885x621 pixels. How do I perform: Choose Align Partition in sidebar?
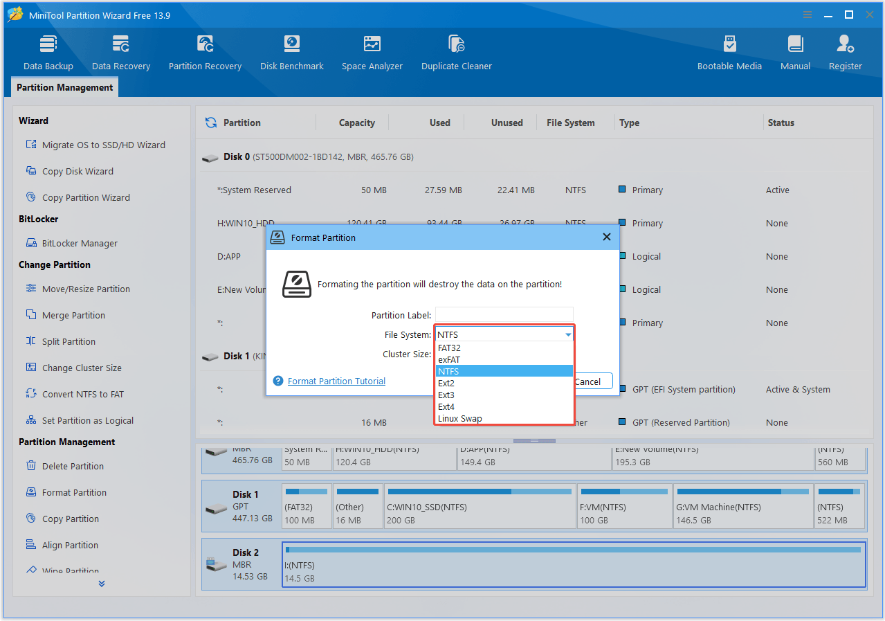click(62, 545)
